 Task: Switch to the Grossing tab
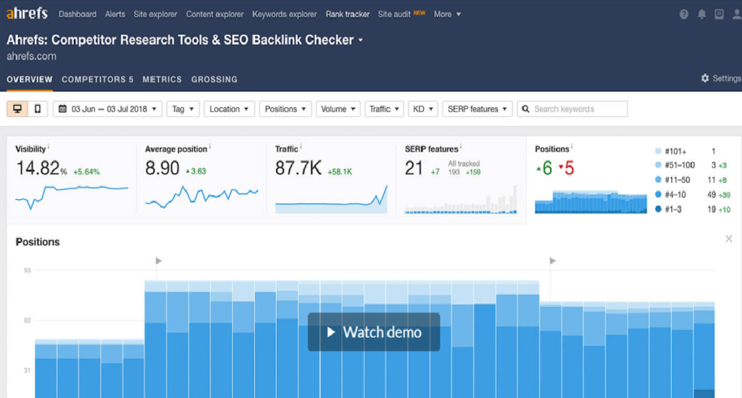click(214, 80)
